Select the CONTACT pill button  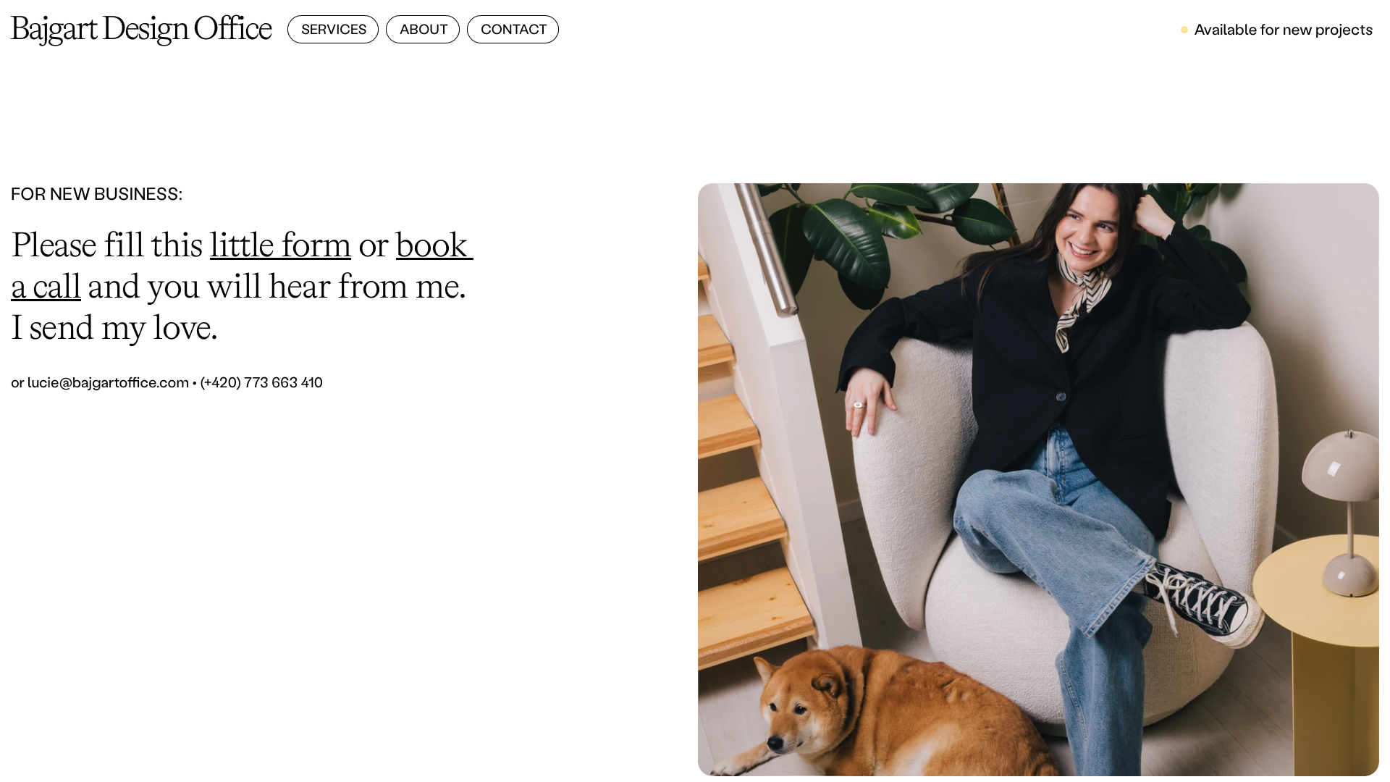click(513, 30)
